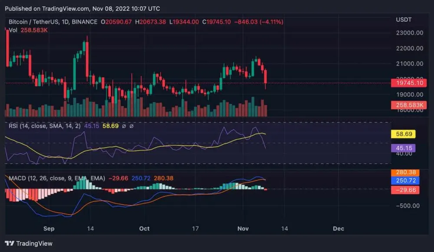The height and width of the screenshot is (252, 434).
Task: Click the Vol indicator legend label
Action: coord(13,29)
